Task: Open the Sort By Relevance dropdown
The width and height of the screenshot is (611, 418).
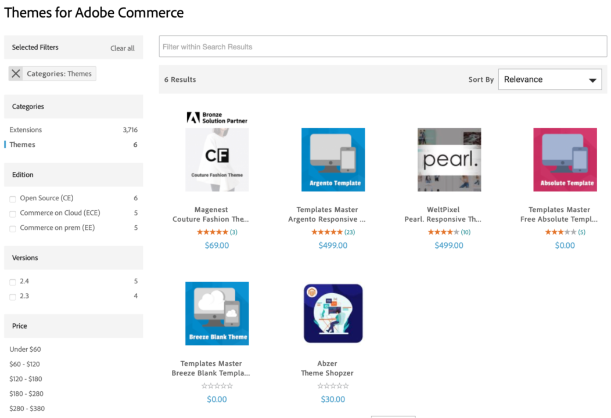Action: point(550,80)
